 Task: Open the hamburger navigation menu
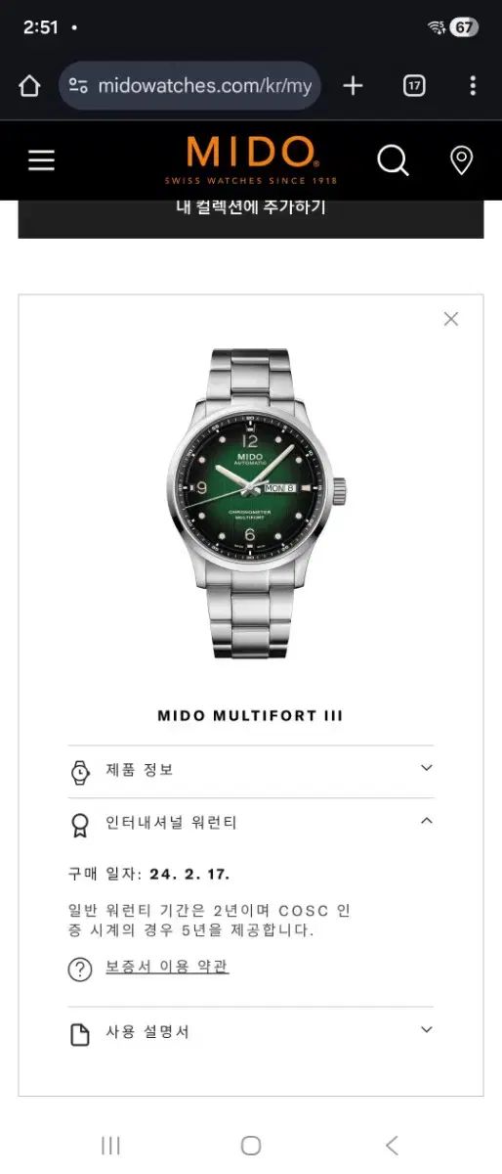coord(41,160)
